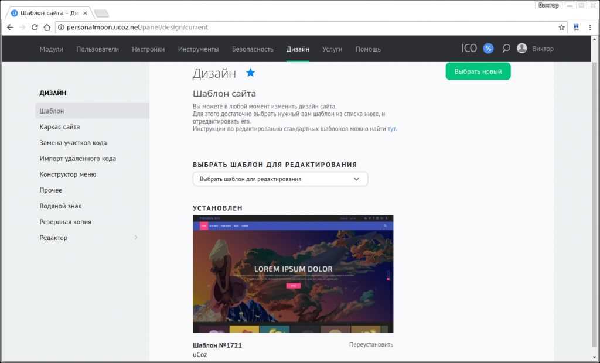The width and height of the screenshot is (600, 363).
Task: Expand the Редактор submenu arrow
Action: 136,238
